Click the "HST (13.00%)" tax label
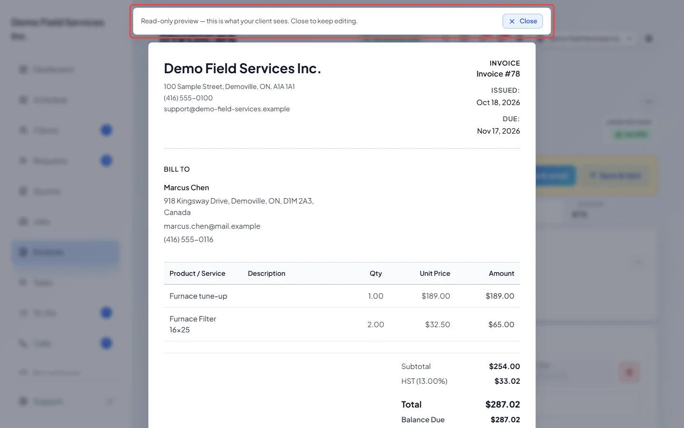 coord(424,381)
